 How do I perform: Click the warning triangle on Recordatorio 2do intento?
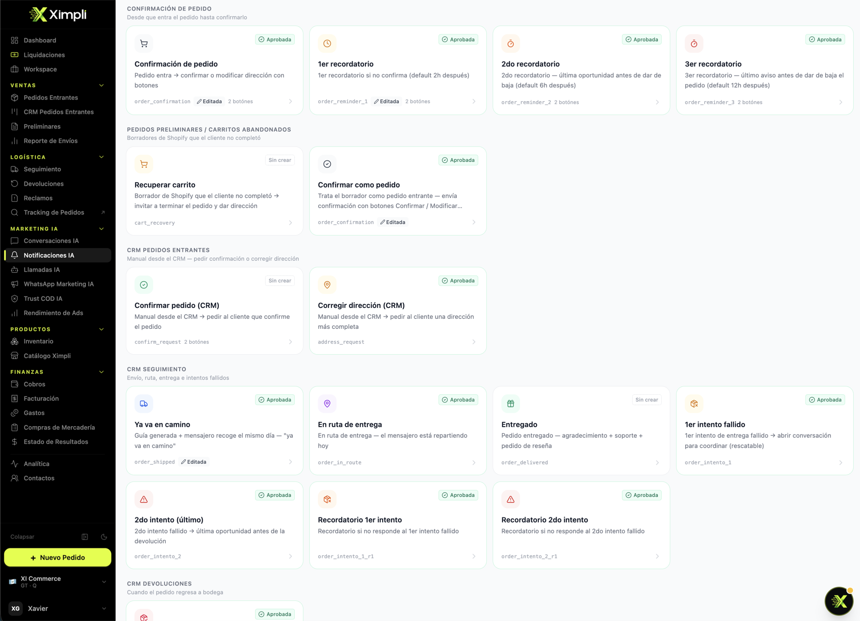click(x=511, y=499)
